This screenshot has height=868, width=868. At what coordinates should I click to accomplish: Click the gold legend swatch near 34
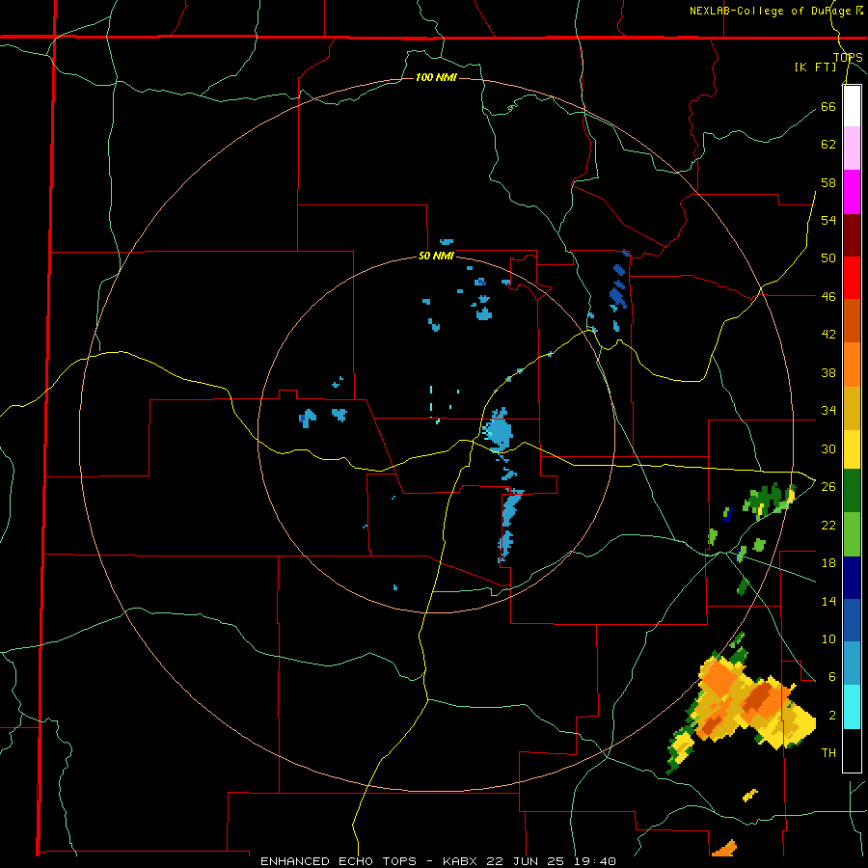tap(852, 407)
